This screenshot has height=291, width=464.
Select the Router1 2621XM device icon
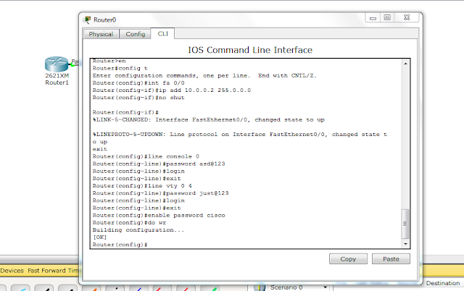(x=57, y=64)
